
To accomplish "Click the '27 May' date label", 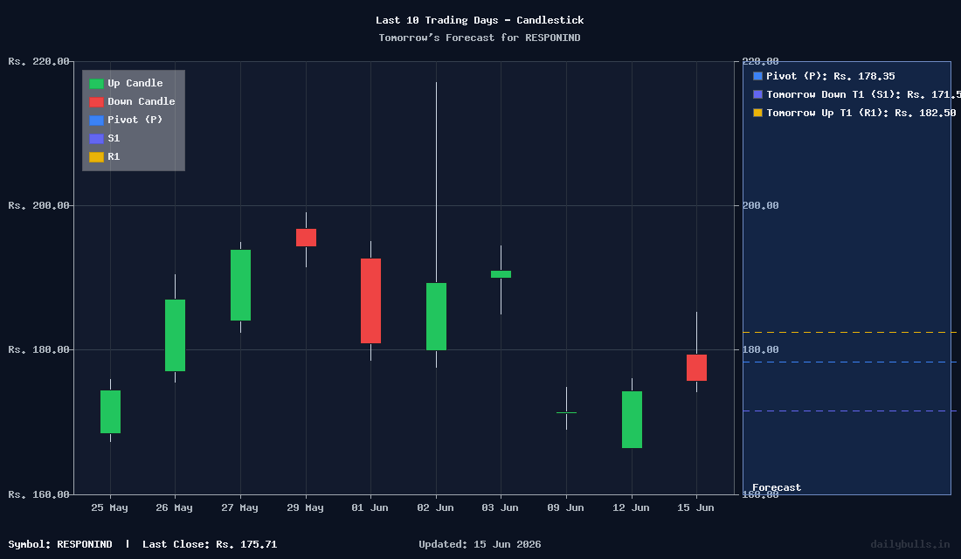I will point(239,508).
